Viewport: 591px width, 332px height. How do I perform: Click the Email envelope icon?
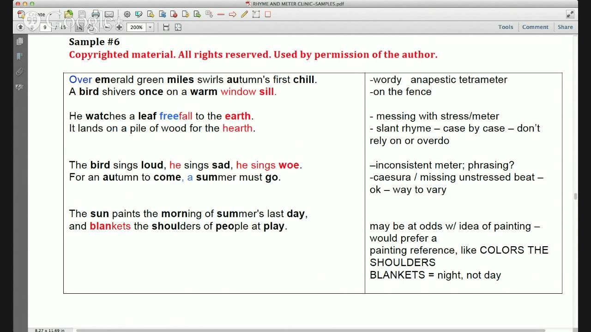[x=109, y=14]
